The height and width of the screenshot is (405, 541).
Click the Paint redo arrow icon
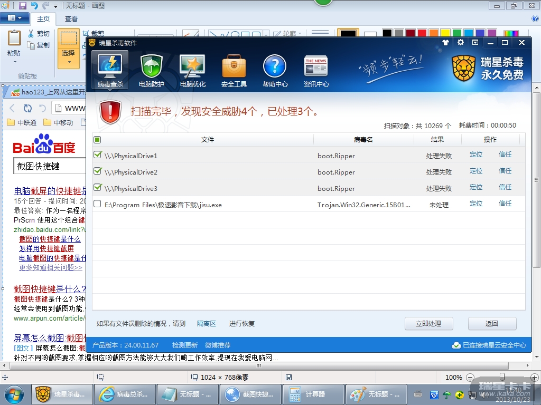point(45,5)
